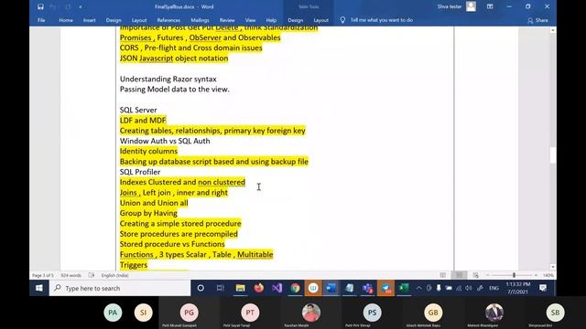This screenshot has height=329, width=586.
Task: Click the 140% zoom level
Action: [x=548, y=275]
